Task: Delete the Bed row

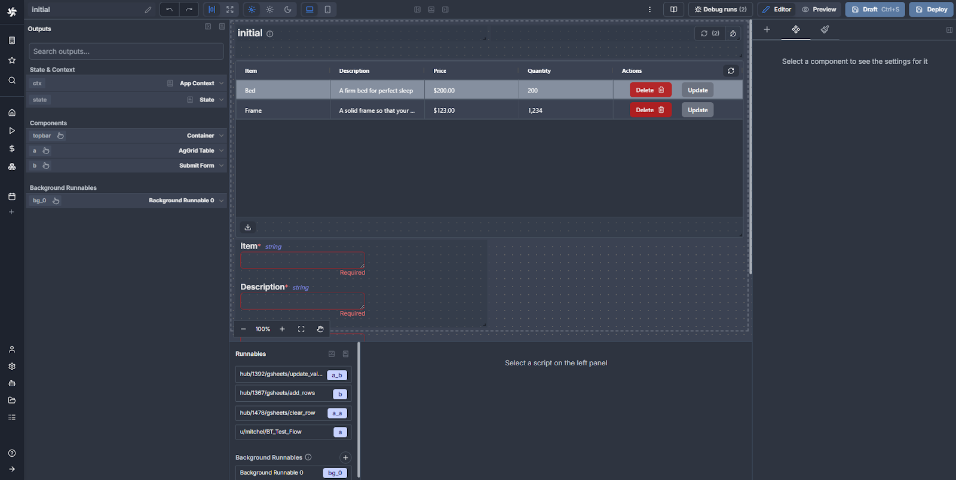Action: tap(651, 90)
